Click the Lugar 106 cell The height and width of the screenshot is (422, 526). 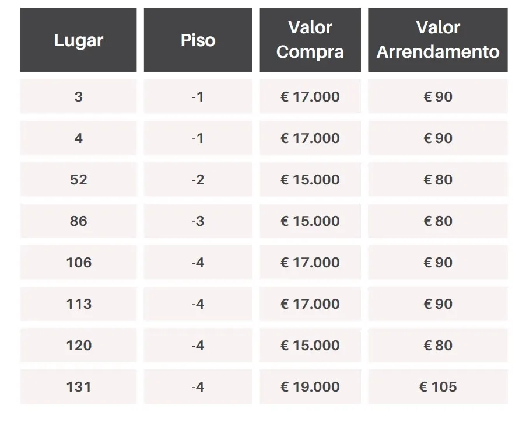click(x=78, y=263)
